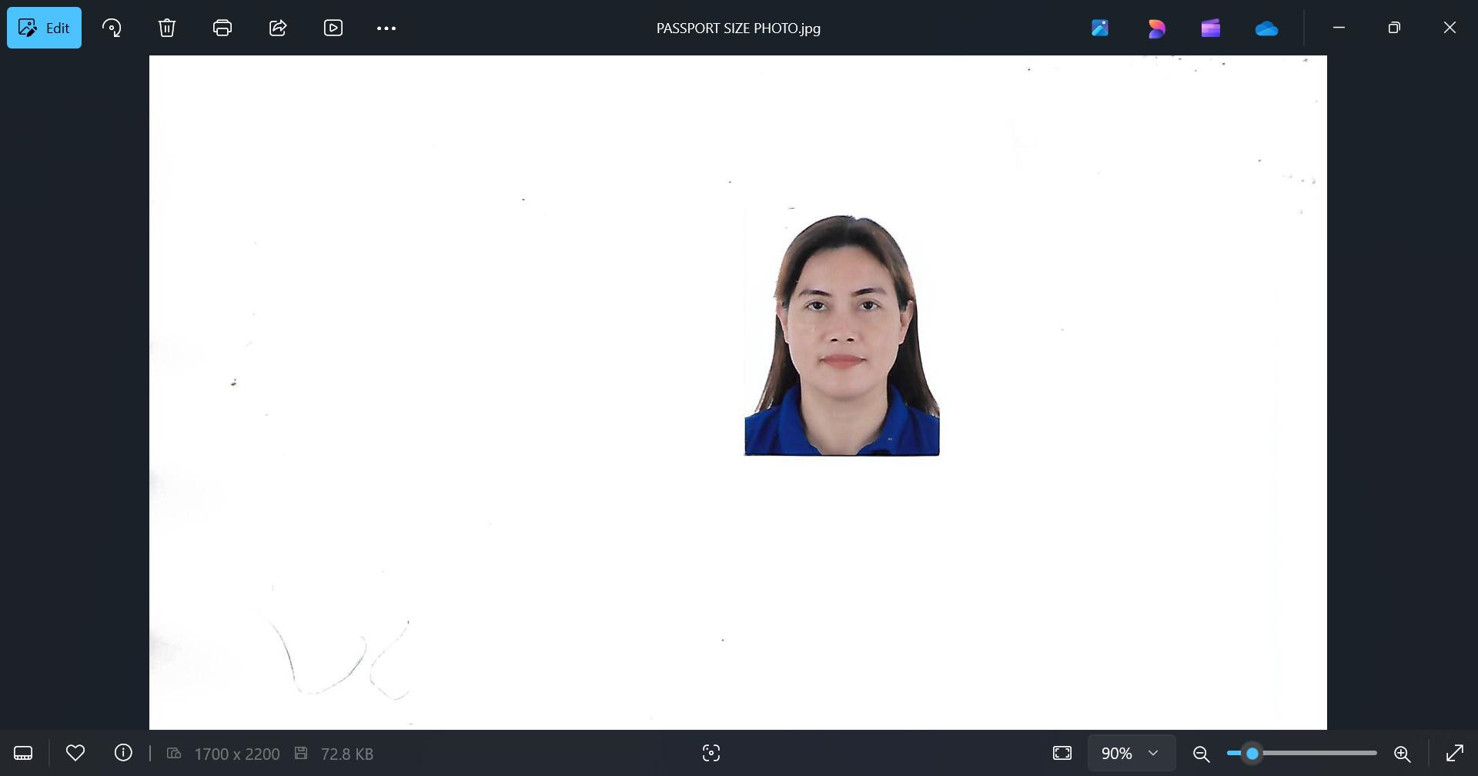Screen dimensions: 1478x776
Task: Show the filmstrip at the bottom left
Action: point(23,753)
